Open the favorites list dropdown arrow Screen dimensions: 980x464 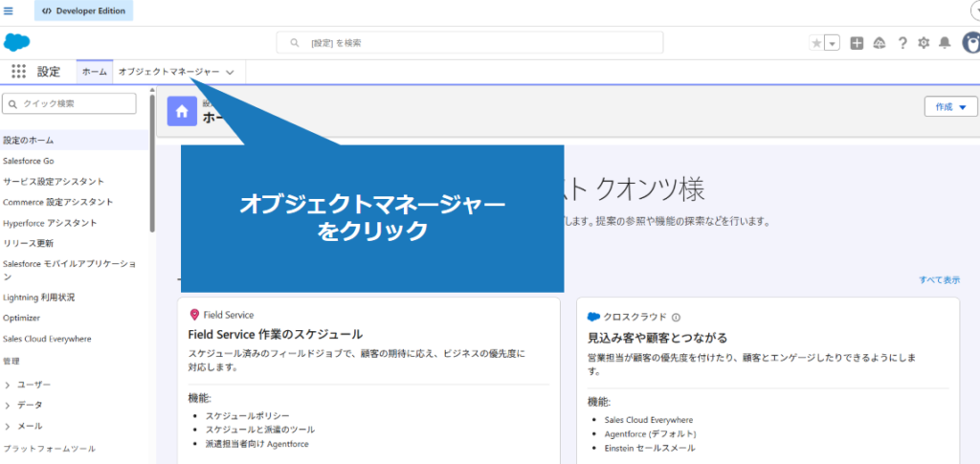pos(833,43)
